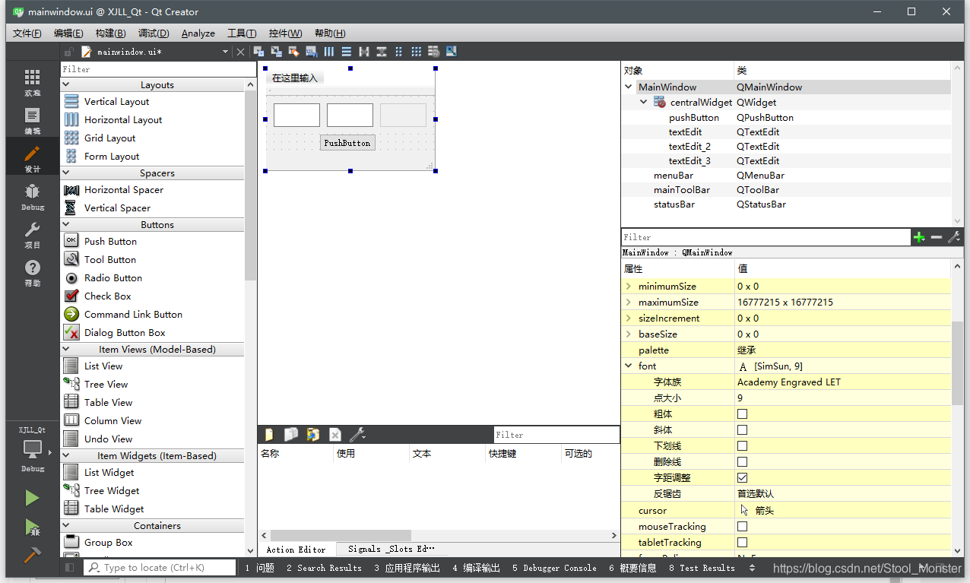Image resolution: width=970 pixels, height=583 pixels.
Task: Open the 2 Search Results pane
Action: point(324,568)
